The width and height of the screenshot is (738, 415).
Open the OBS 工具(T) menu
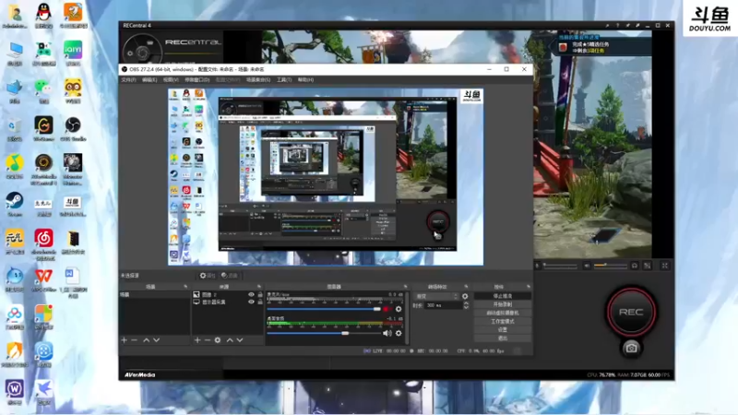coord(284,80)
